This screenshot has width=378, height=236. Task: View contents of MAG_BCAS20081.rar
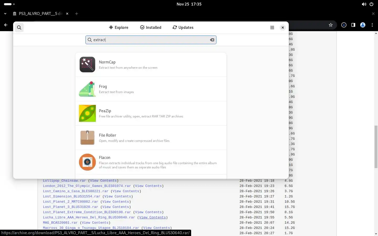(x=95, y=223)
